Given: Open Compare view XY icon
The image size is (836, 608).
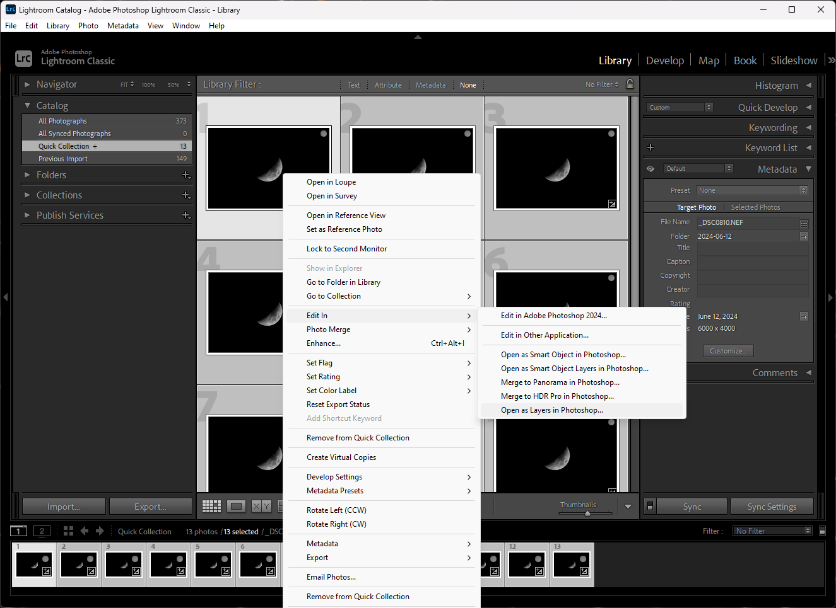Looking at the screenshot, I should [x=261, y=506].
